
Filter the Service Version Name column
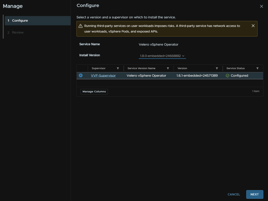168,68
